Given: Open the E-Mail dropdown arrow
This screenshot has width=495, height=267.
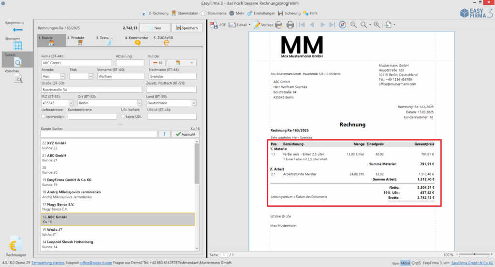Looking at the screenshot, I should (249, 25).
